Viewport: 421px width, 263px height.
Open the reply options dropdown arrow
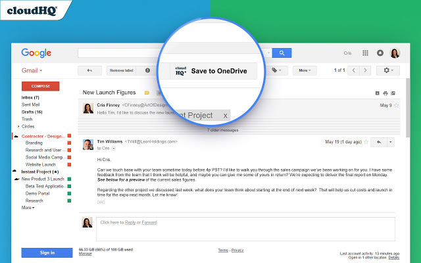[391, 142]
